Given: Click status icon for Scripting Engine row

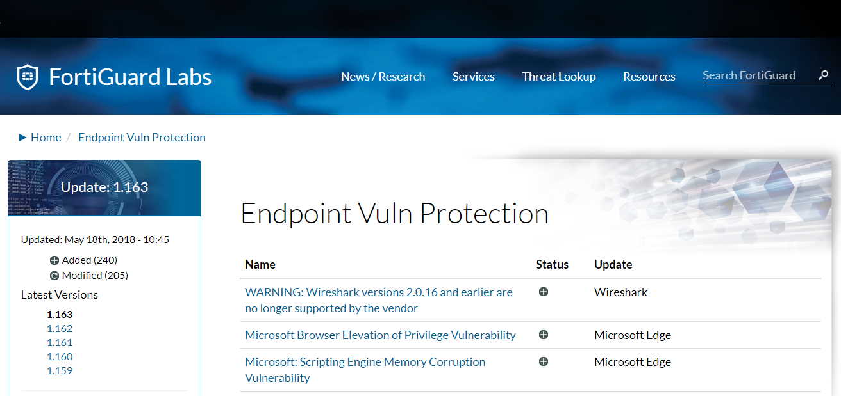Looking at the screenshot, I should pyautogui.click(x=544, y=361).
